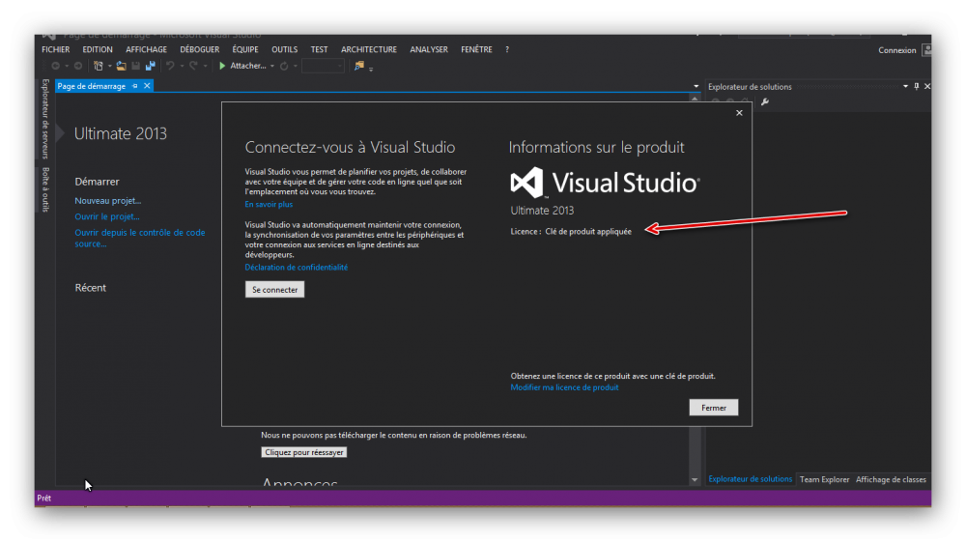Image resolution: width=966 pixels, height=542 pixels.
Task: Open the ARCHITECTURE menu
Action: pos(369,49)
